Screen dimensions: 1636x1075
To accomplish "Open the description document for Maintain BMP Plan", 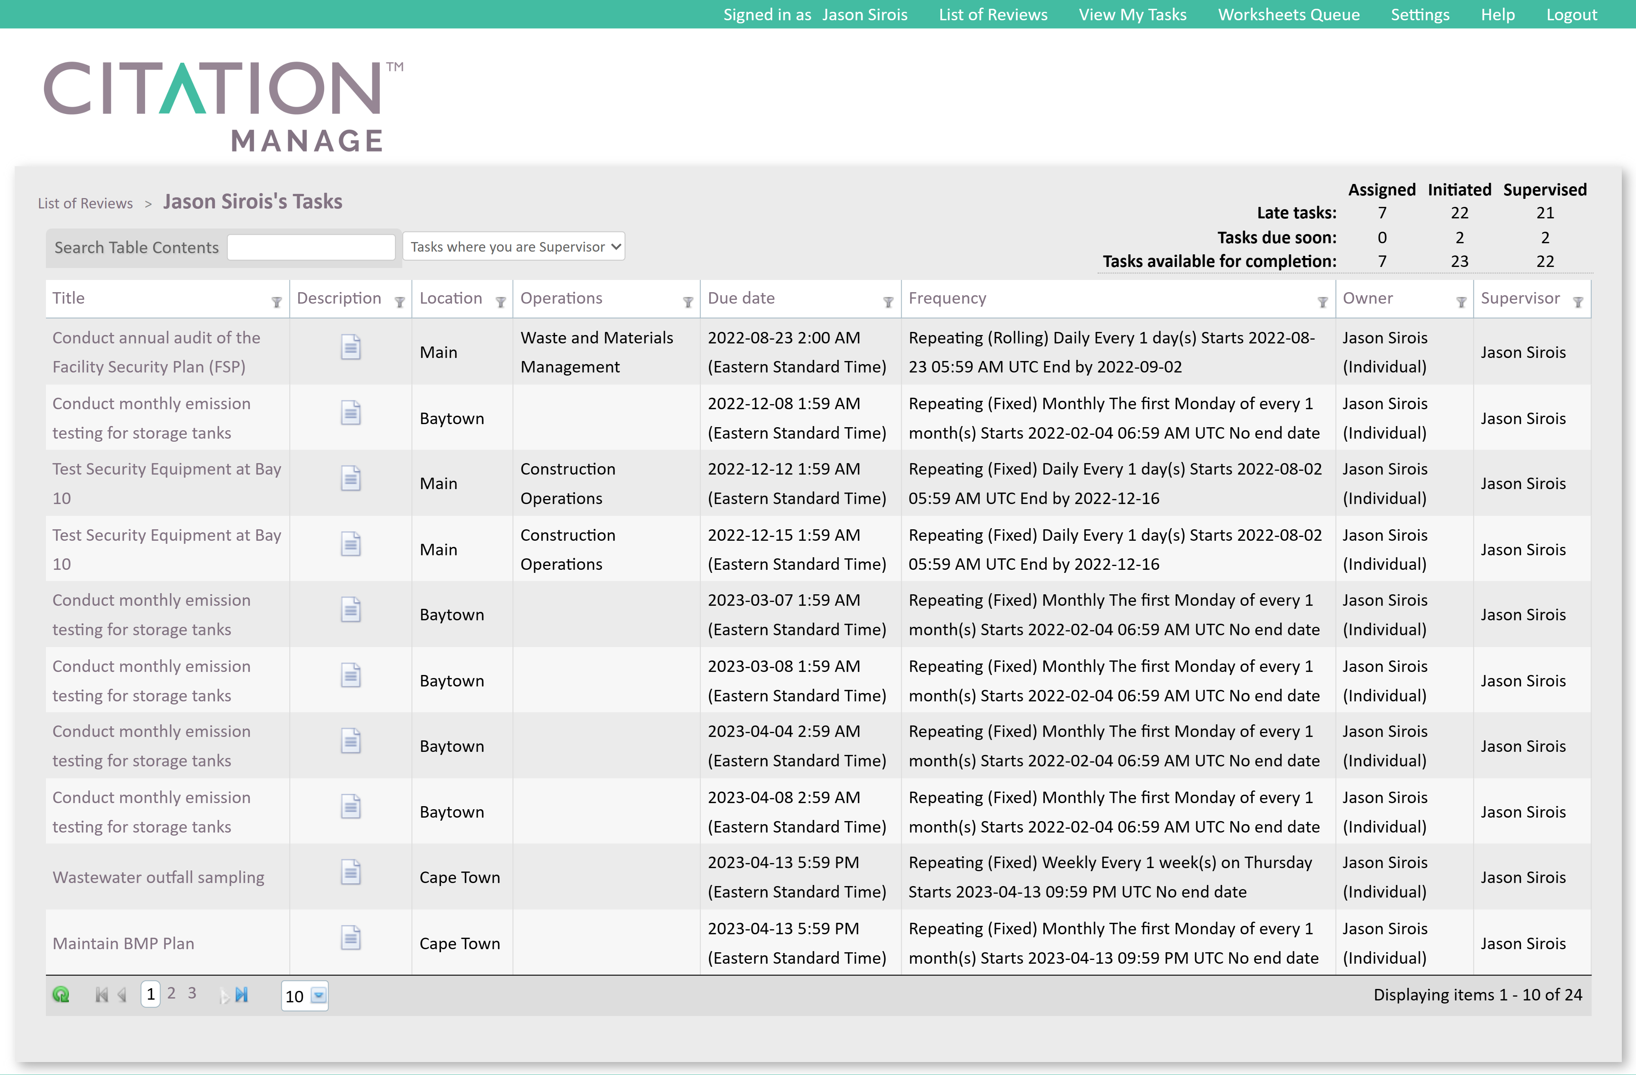I will click(351, 937).
